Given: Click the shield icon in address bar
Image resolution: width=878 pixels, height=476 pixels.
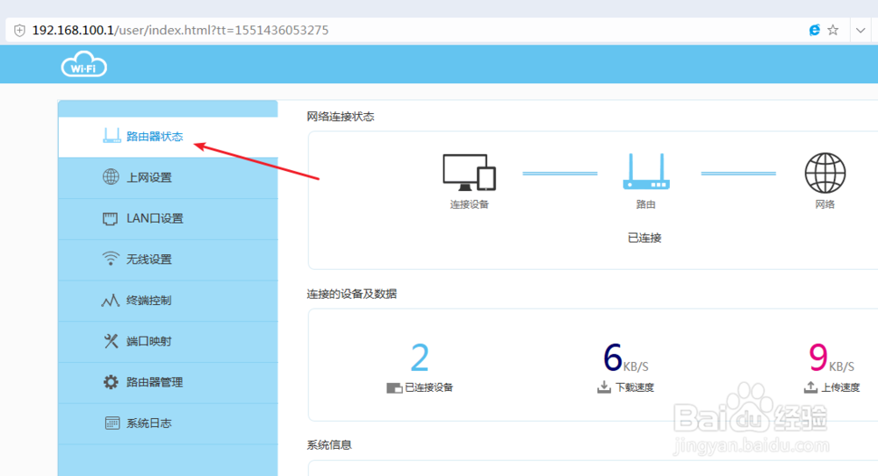Looking at the screenshot, I should (x=19, y=30).
